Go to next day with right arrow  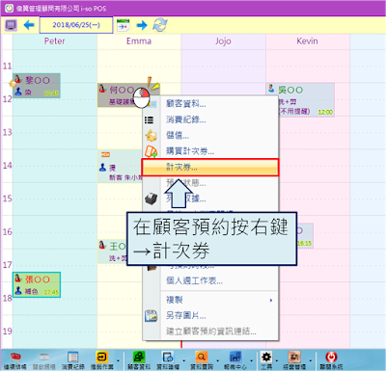[x=142, y=25]
